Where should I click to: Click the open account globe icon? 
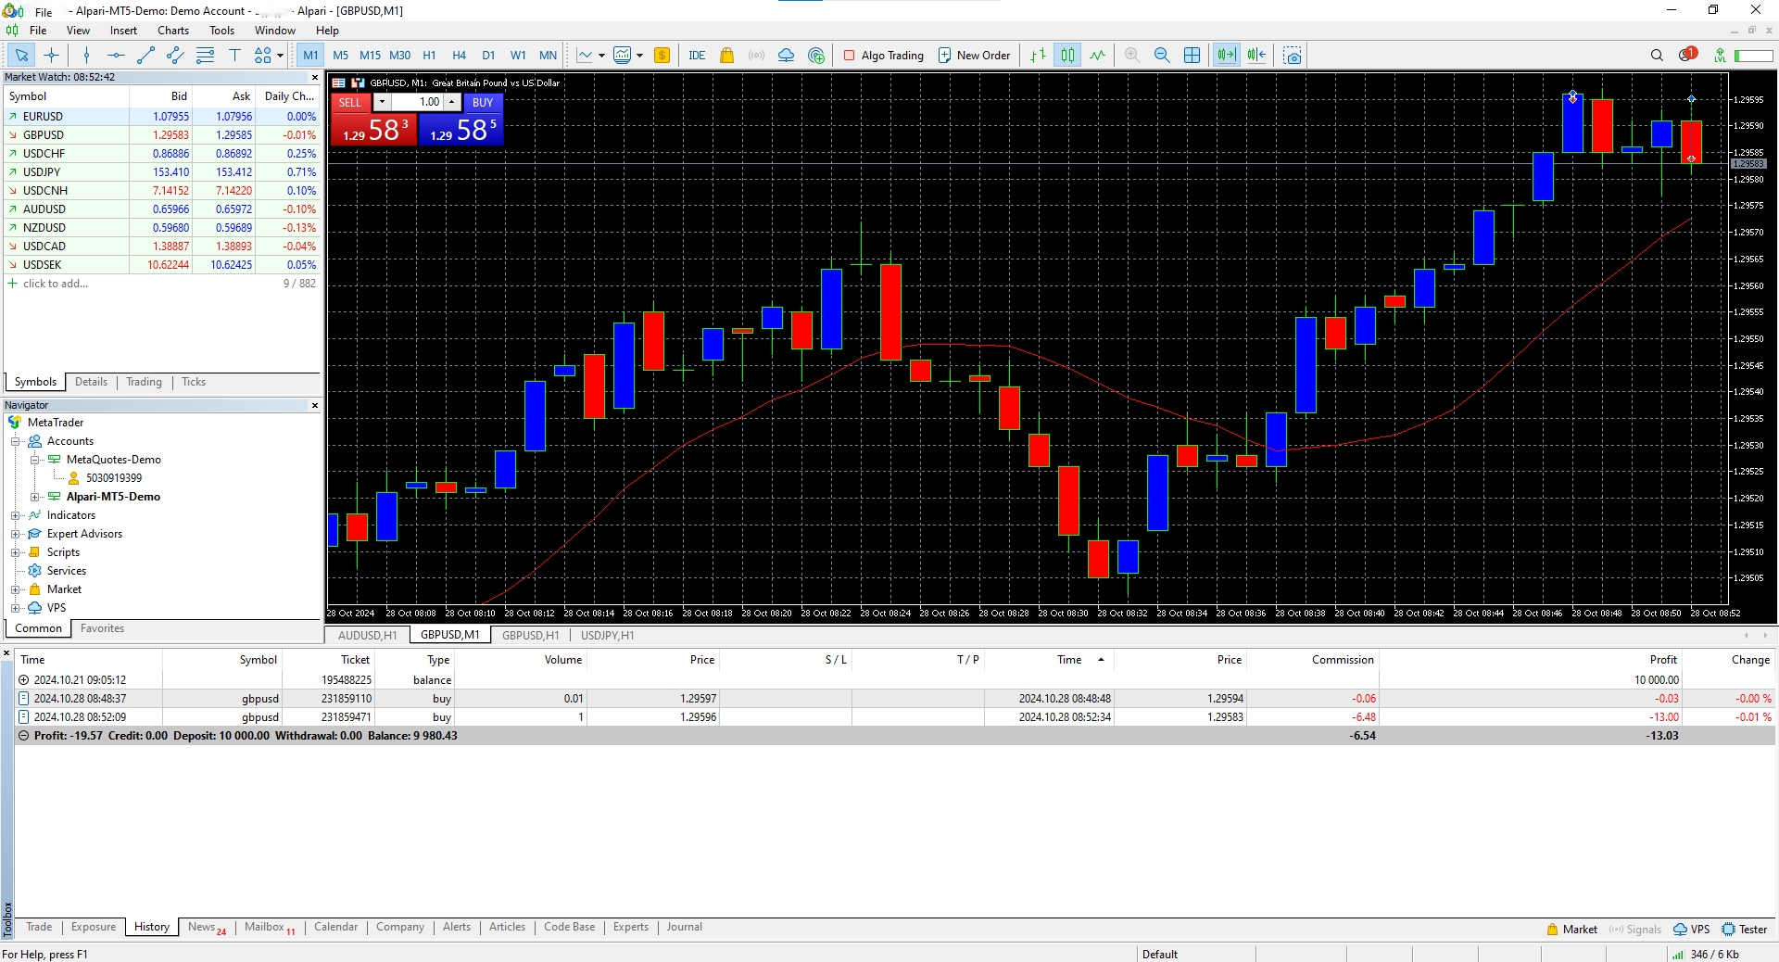[x=816, y=56]
